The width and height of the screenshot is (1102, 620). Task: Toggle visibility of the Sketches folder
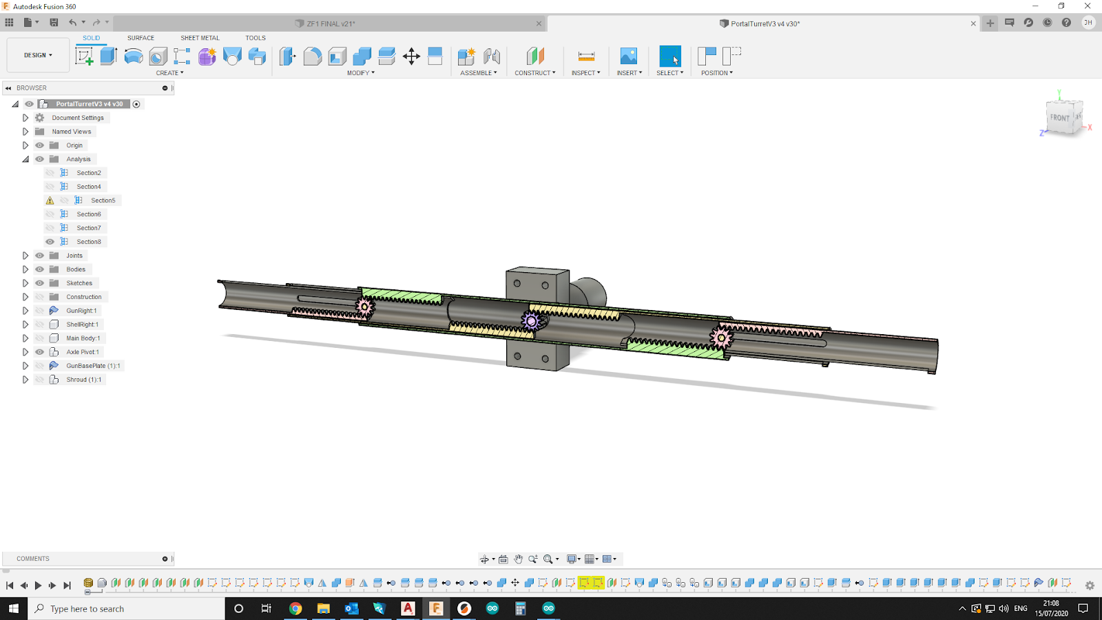coord(39,283)
